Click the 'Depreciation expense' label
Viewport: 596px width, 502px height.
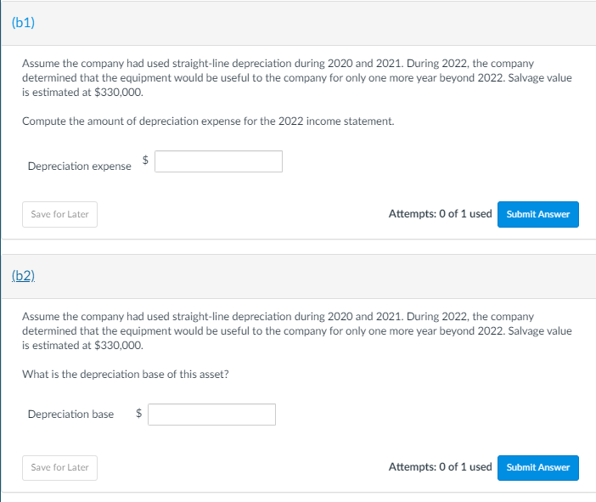80,166
